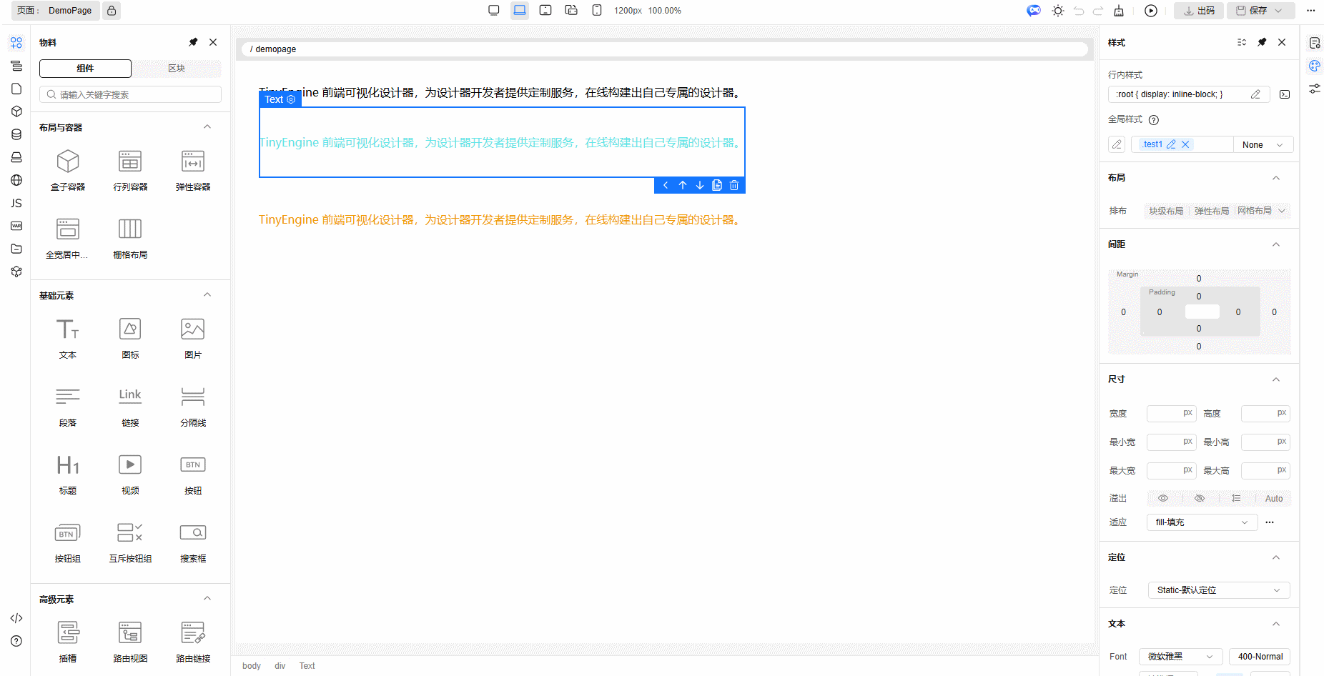The height and width of the screenshot is (676, 1324).
Task: Pick the 图片 image component
Action: click(193, 338)
